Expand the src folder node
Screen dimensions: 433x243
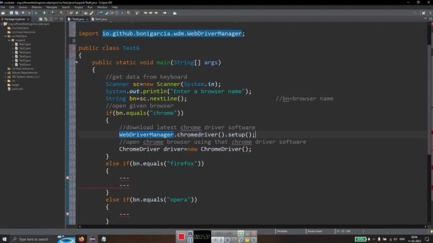click(5, 81)
